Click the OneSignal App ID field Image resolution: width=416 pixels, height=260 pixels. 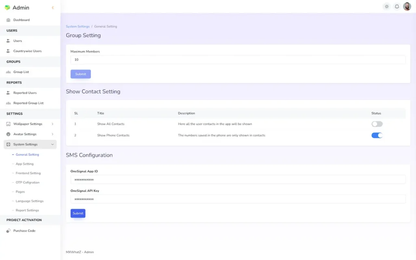pyautogui.click(x=238, y=180)
